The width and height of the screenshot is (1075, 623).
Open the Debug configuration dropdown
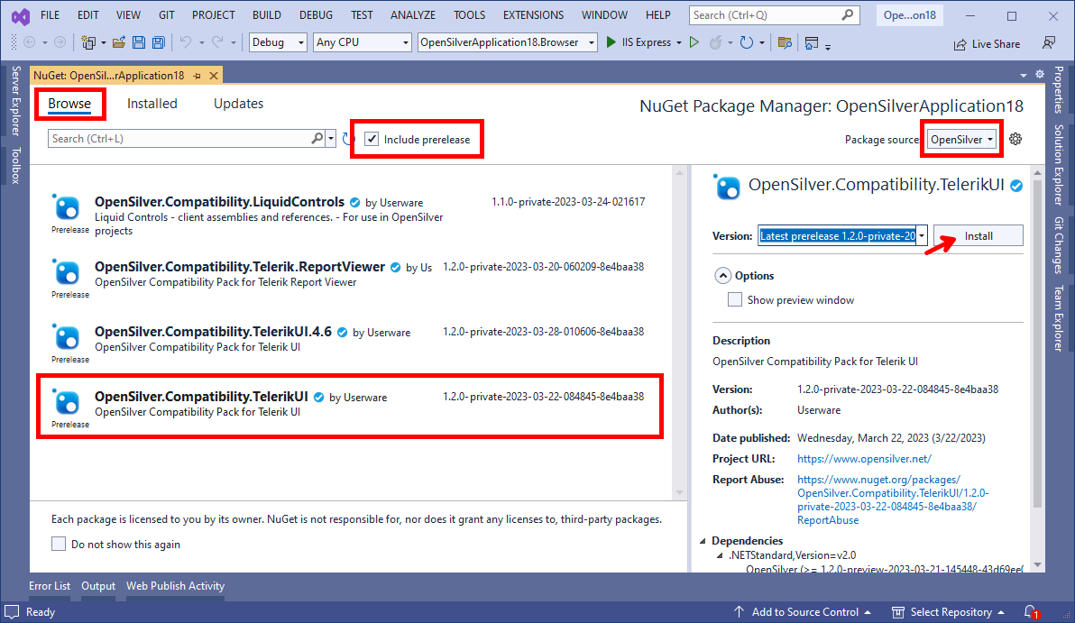(278, 42)
